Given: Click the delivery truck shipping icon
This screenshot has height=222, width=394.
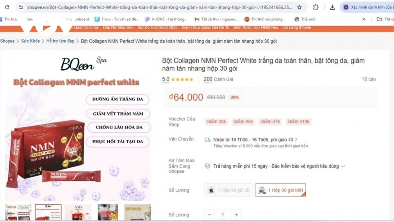Looking at the screenshot, I should 208,140.
